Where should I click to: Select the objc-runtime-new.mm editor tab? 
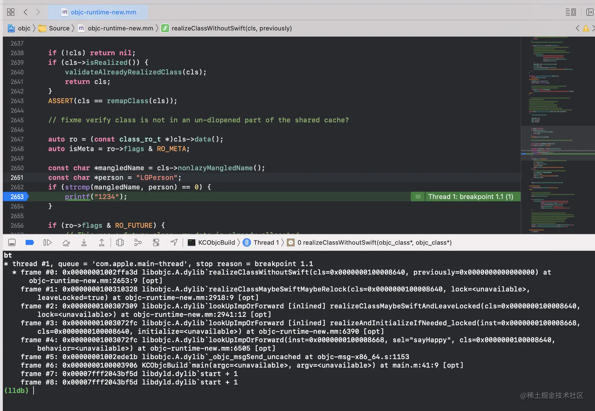coord(98,12)
